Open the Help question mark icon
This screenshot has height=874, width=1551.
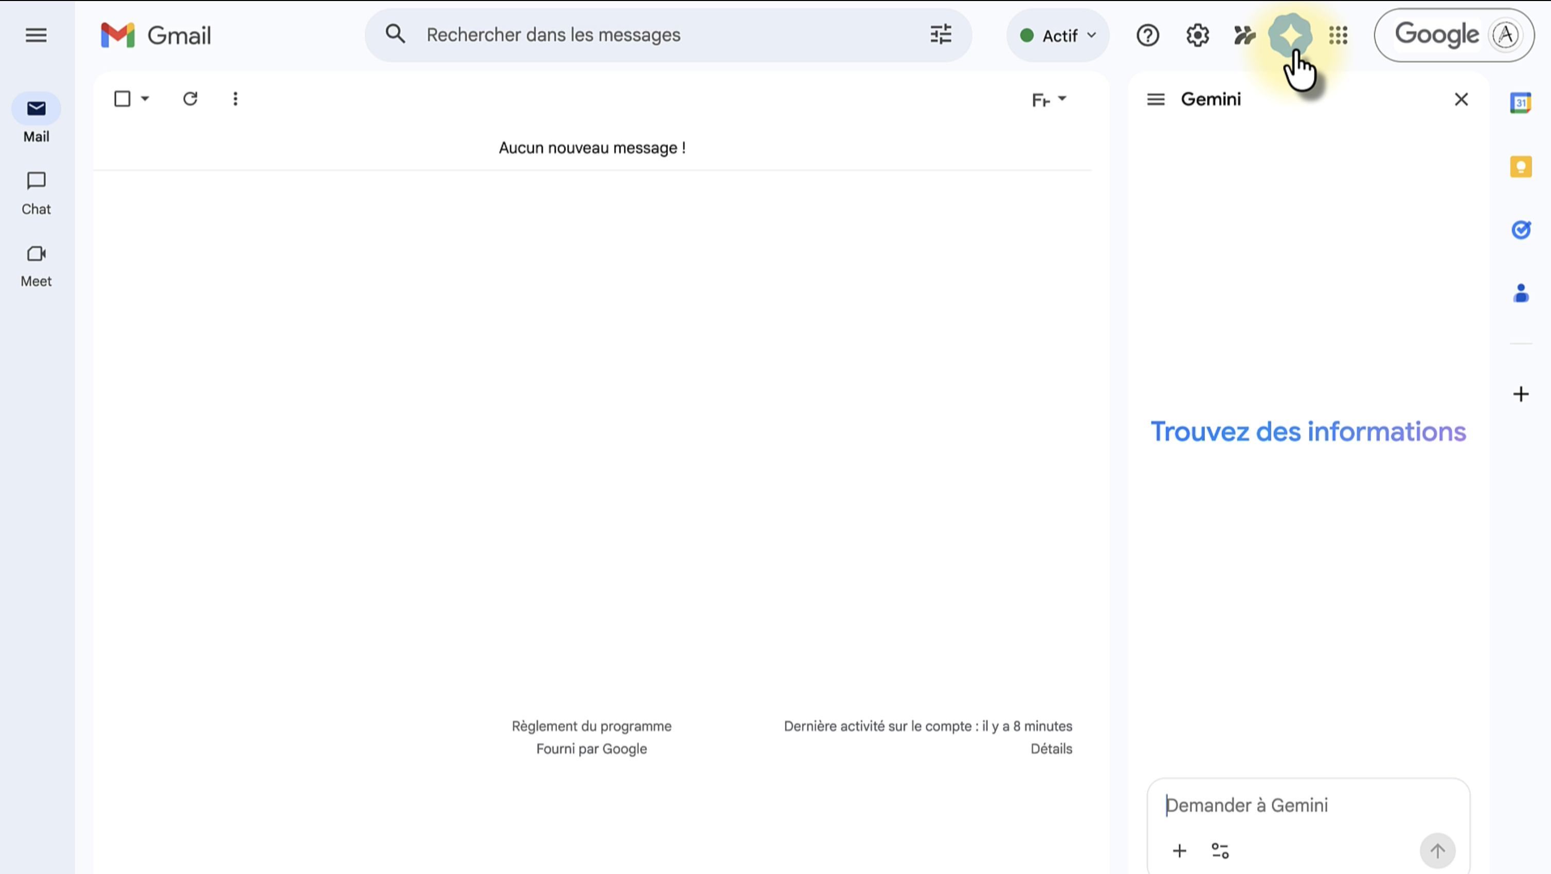pyautogui.click(x=1148, y=35)
